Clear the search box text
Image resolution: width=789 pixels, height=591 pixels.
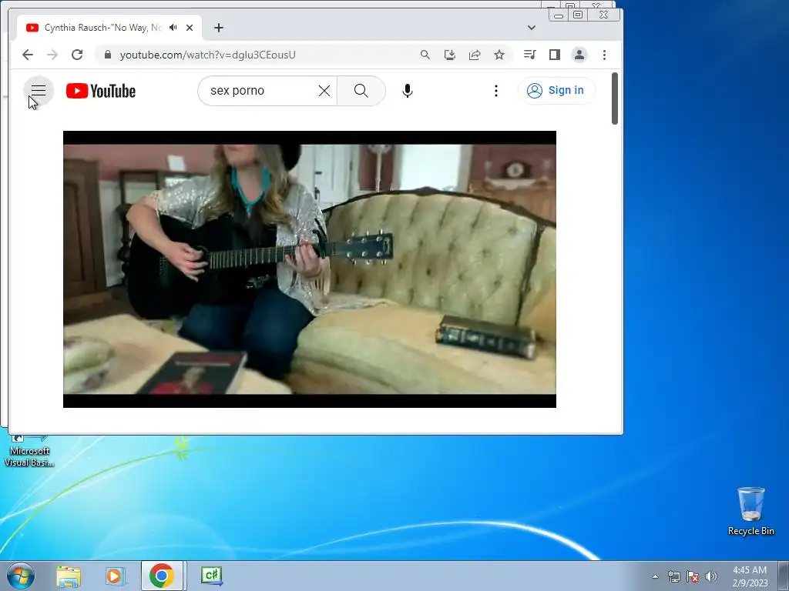coord(324,91)
